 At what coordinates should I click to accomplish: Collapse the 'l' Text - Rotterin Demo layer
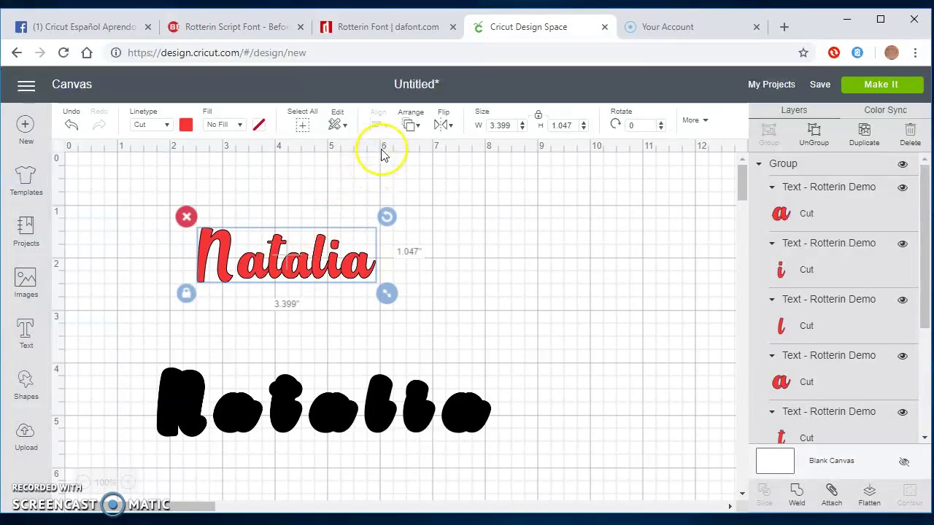click(772, 300)
